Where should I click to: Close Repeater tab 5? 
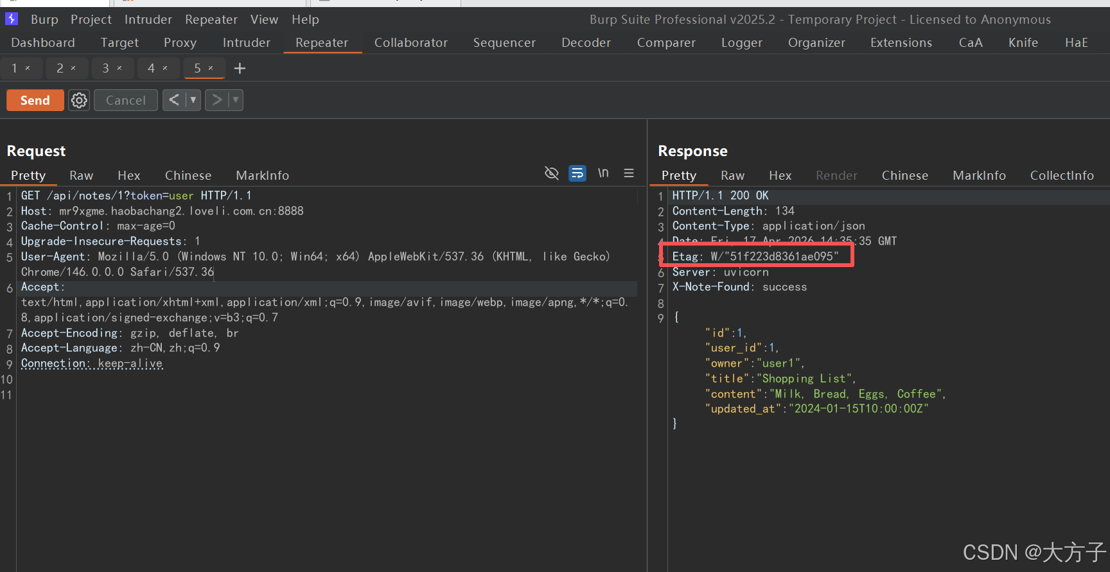(x=211, y=68)
